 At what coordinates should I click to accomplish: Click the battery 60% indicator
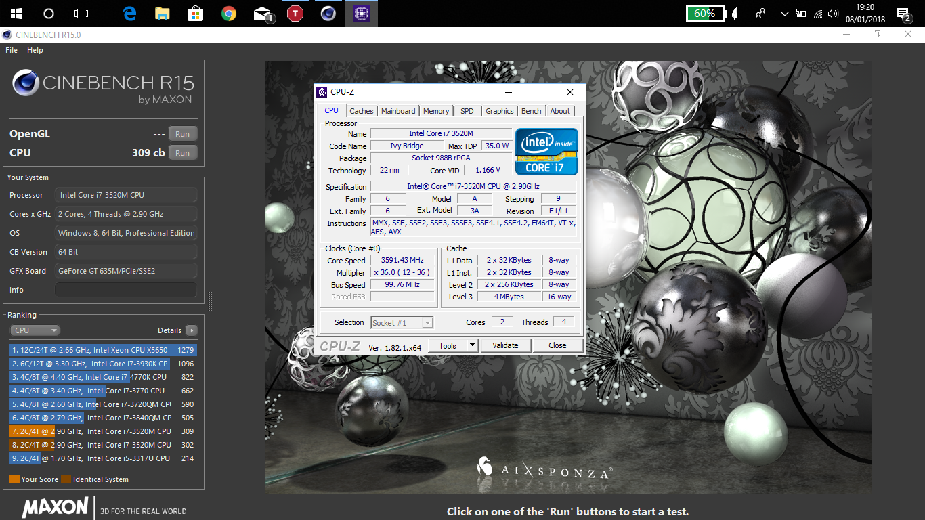[706, 14]
